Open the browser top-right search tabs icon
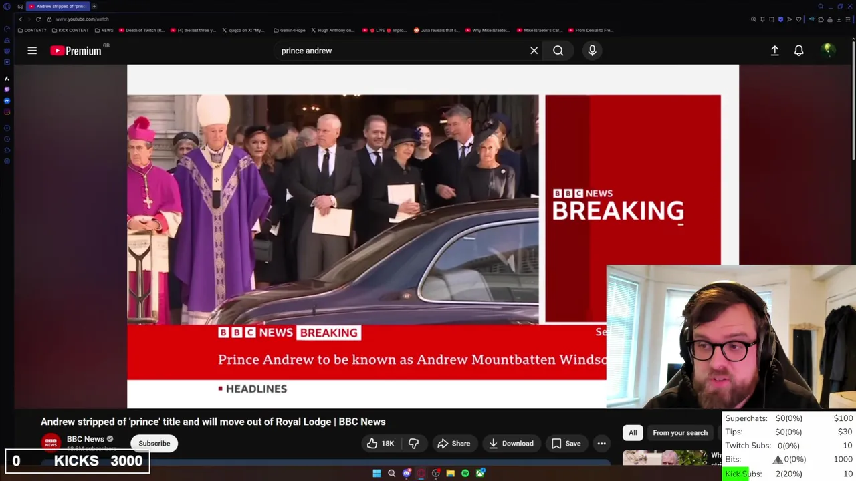Viewport: 856px width, 481px height. [x=821, y=7]
